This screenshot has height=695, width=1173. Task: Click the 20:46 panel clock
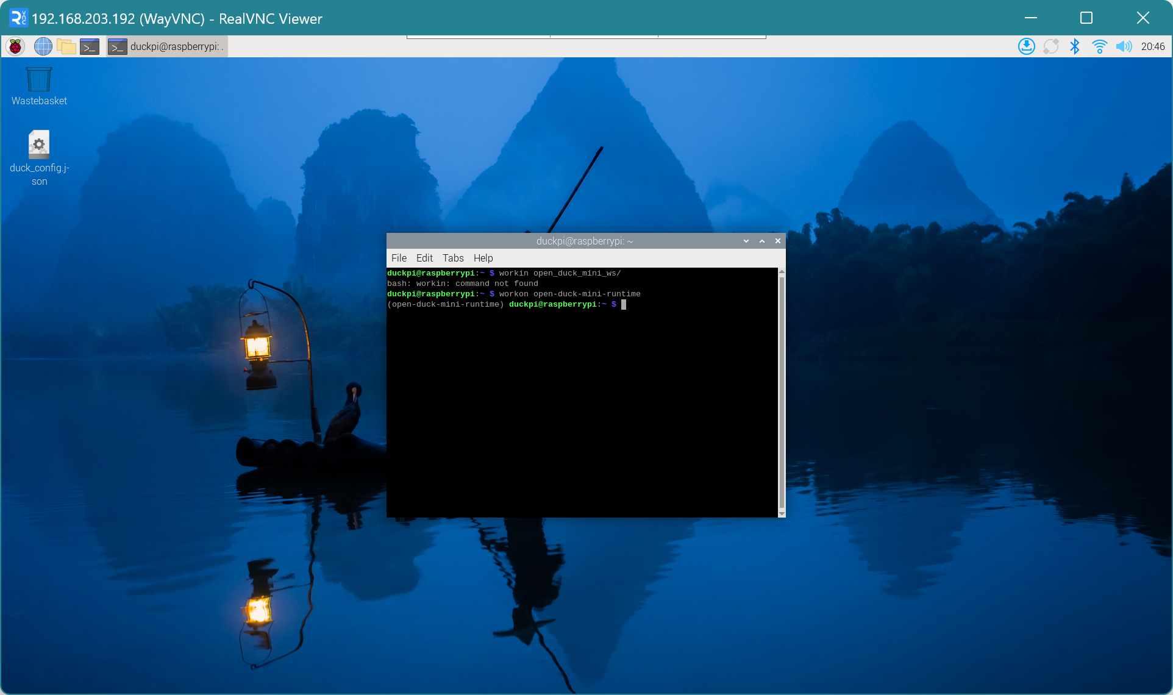1152,46
